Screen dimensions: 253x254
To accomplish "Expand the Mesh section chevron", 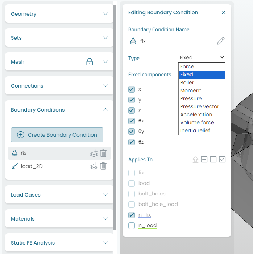I will pyautogui.click(x=105, y=61).
